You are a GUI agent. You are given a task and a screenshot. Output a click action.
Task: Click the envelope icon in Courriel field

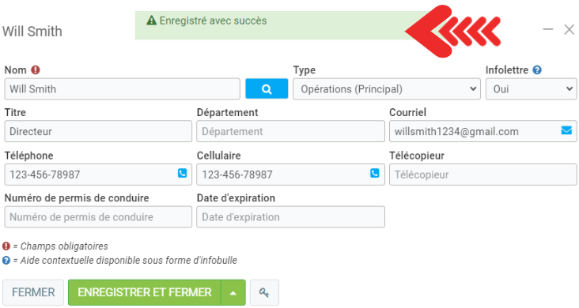[x=566, y=130]
